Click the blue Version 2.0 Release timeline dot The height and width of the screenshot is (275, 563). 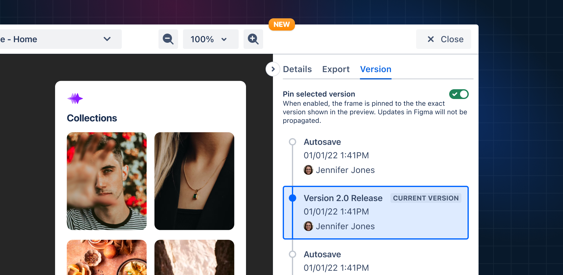pyautogui.click(x=293, y=198)
